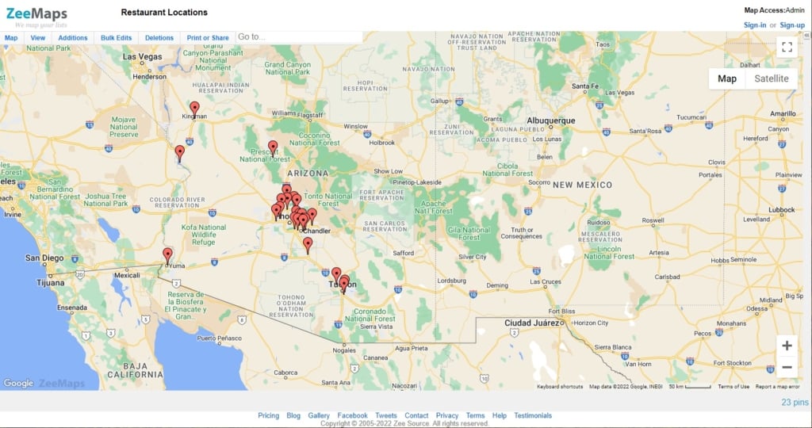Switch to standard Map view
The image size is (812, 428).
tap(727, 78)
